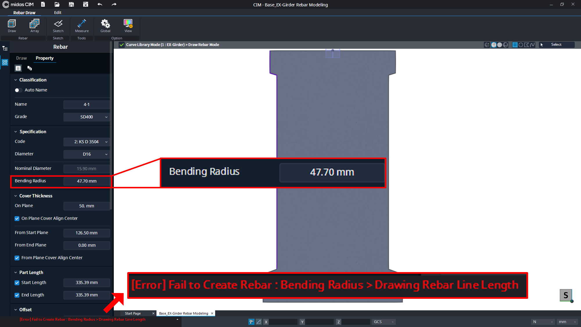The image size is (581, 327).
Task: Open the Diameter D16 dropdown
Action: point(87,154)
